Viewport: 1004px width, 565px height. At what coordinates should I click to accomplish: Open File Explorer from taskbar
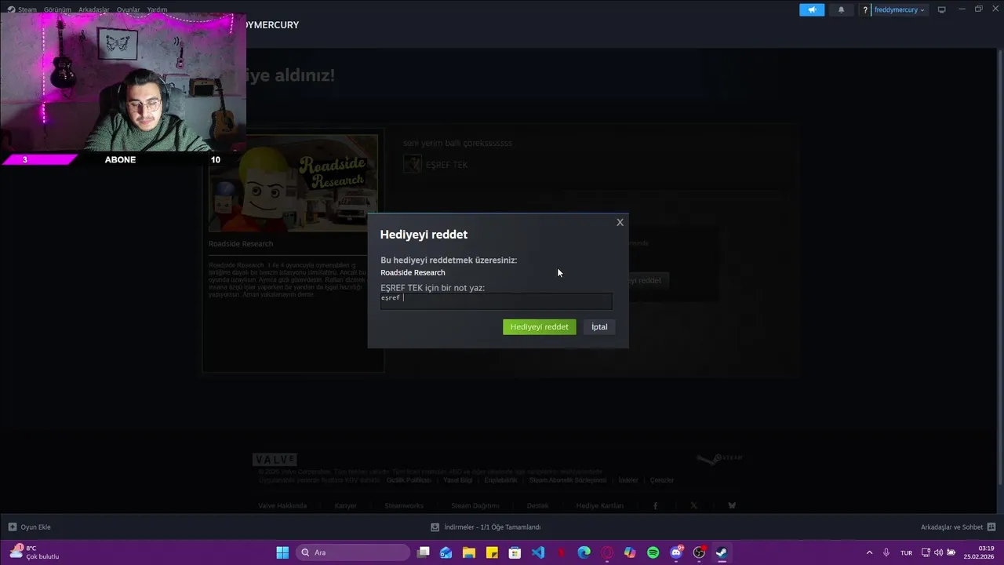click(x=469, y=552)
